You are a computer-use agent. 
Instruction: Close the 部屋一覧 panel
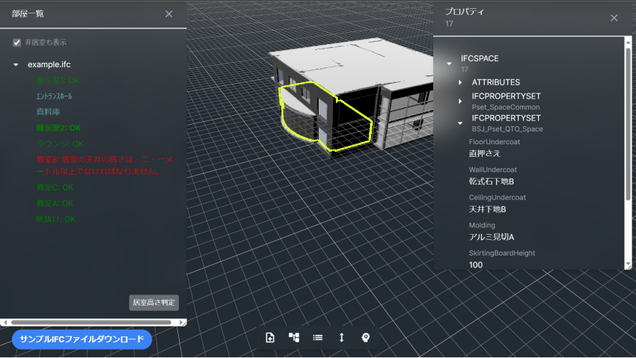[x=169, y=14]
